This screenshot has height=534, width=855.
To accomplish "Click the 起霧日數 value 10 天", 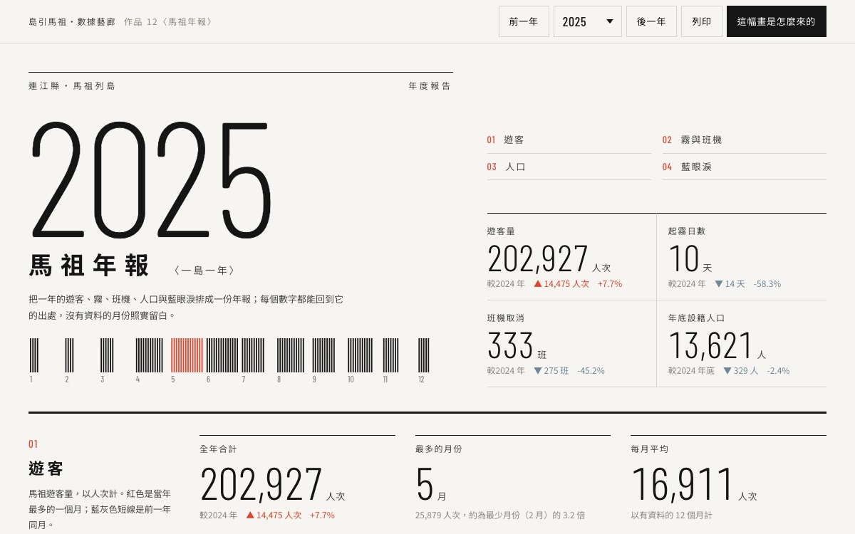I will pyautogui.click(x=690, y=258).
